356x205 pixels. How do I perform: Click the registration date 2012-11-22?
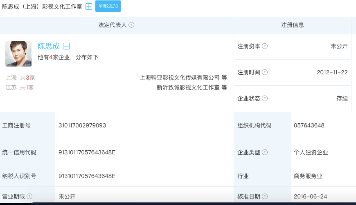tap(332, 72)
